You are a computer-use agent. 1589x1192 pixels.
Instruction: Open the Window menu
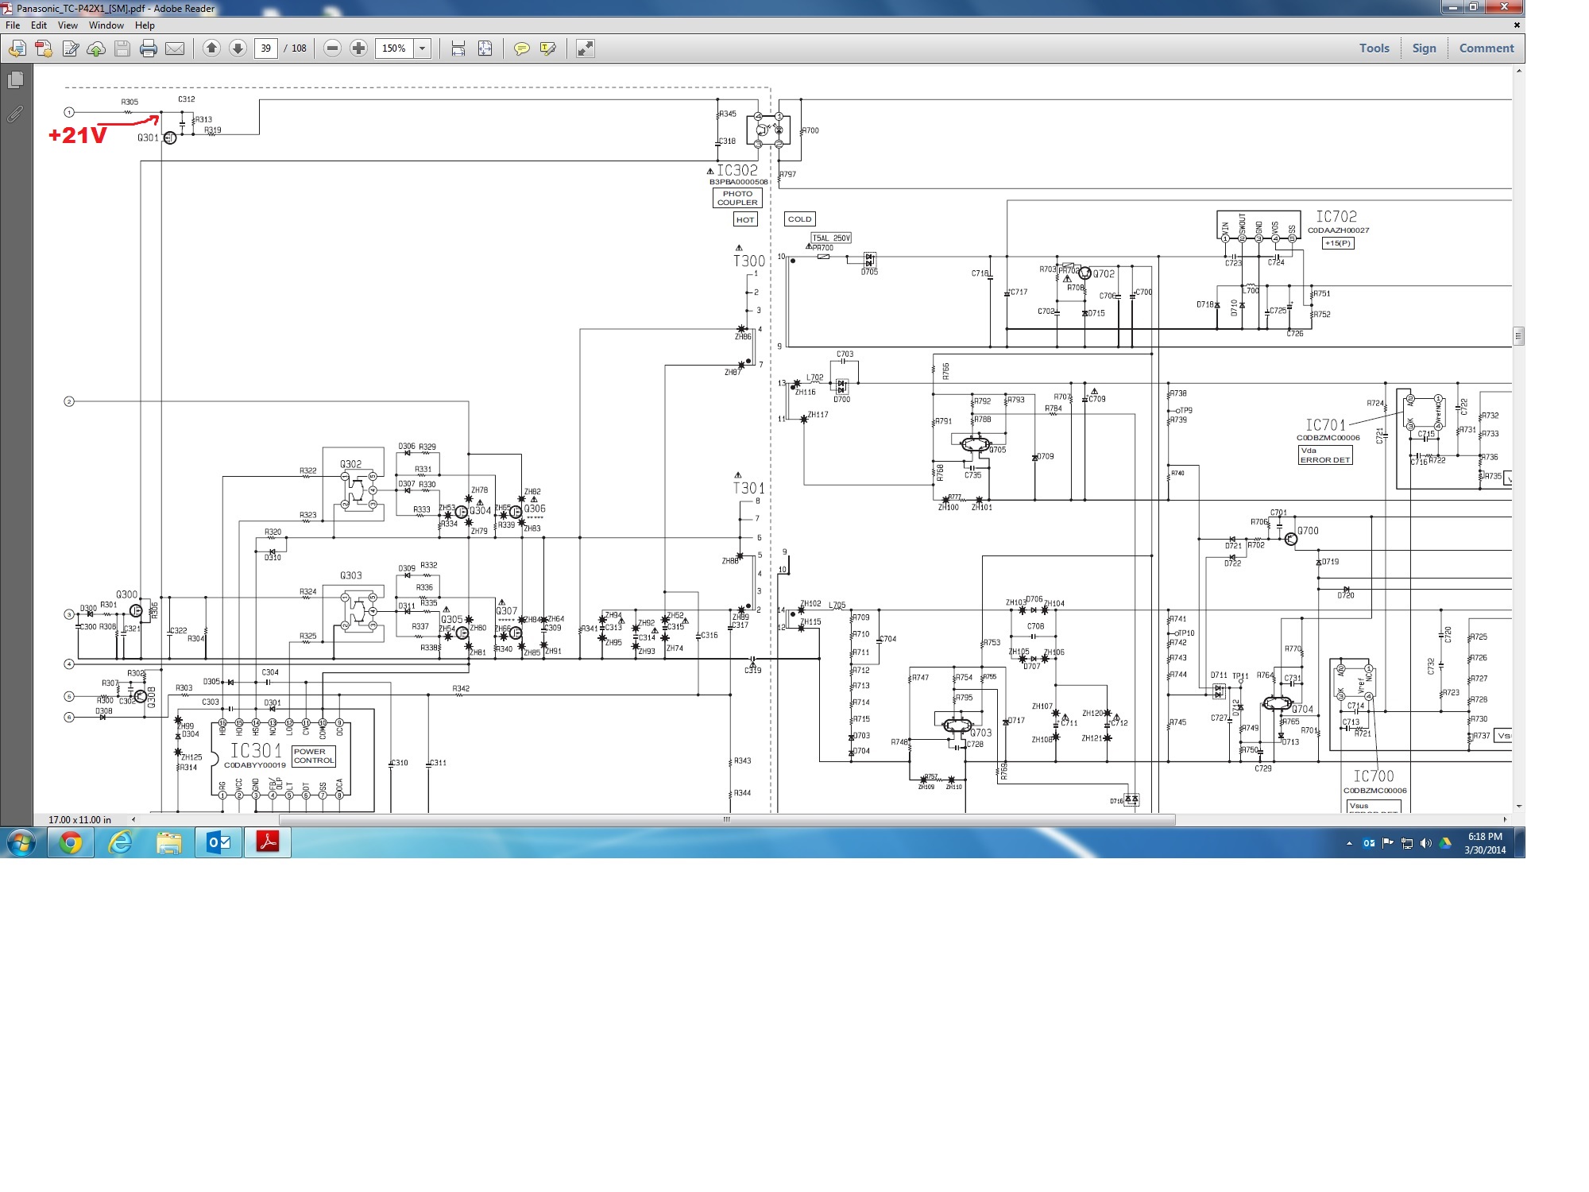106,25
